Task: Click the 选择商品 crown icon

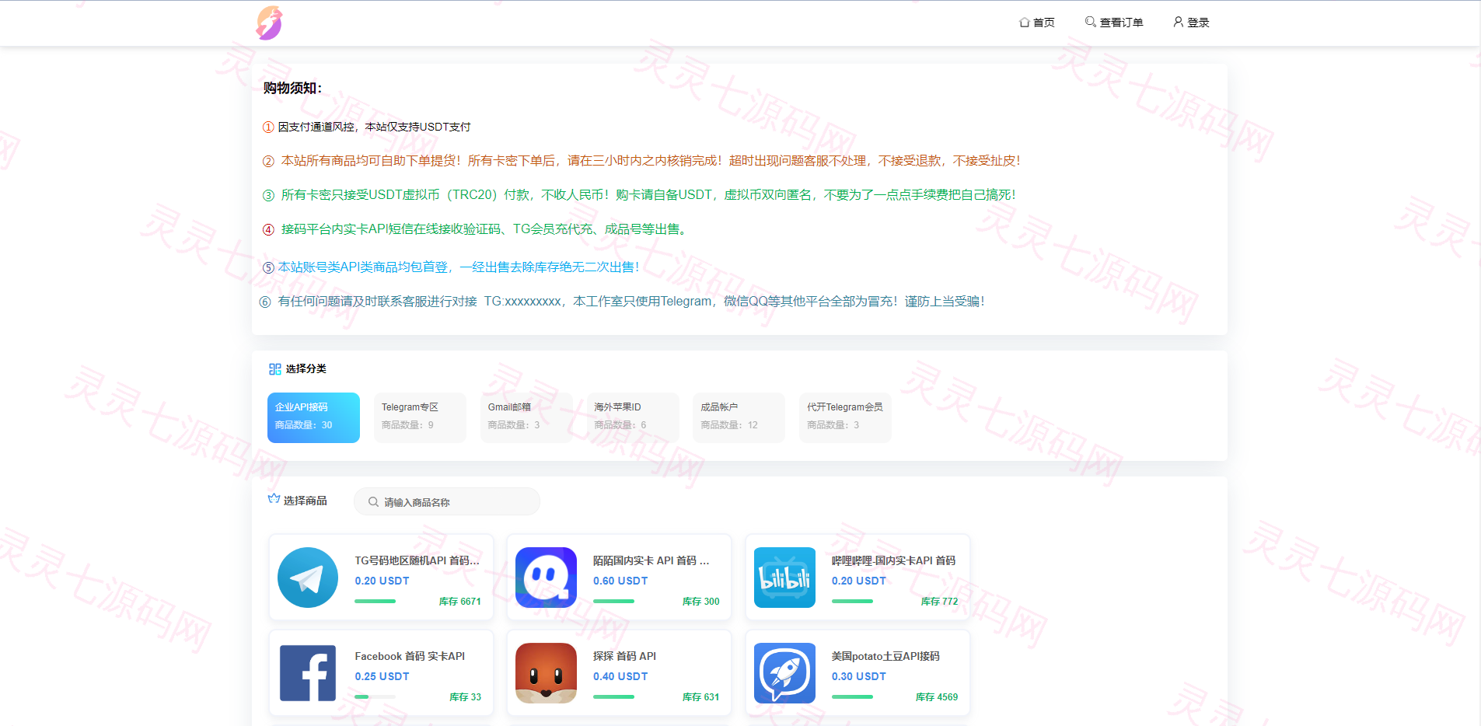Action: (x=274, y=499)
